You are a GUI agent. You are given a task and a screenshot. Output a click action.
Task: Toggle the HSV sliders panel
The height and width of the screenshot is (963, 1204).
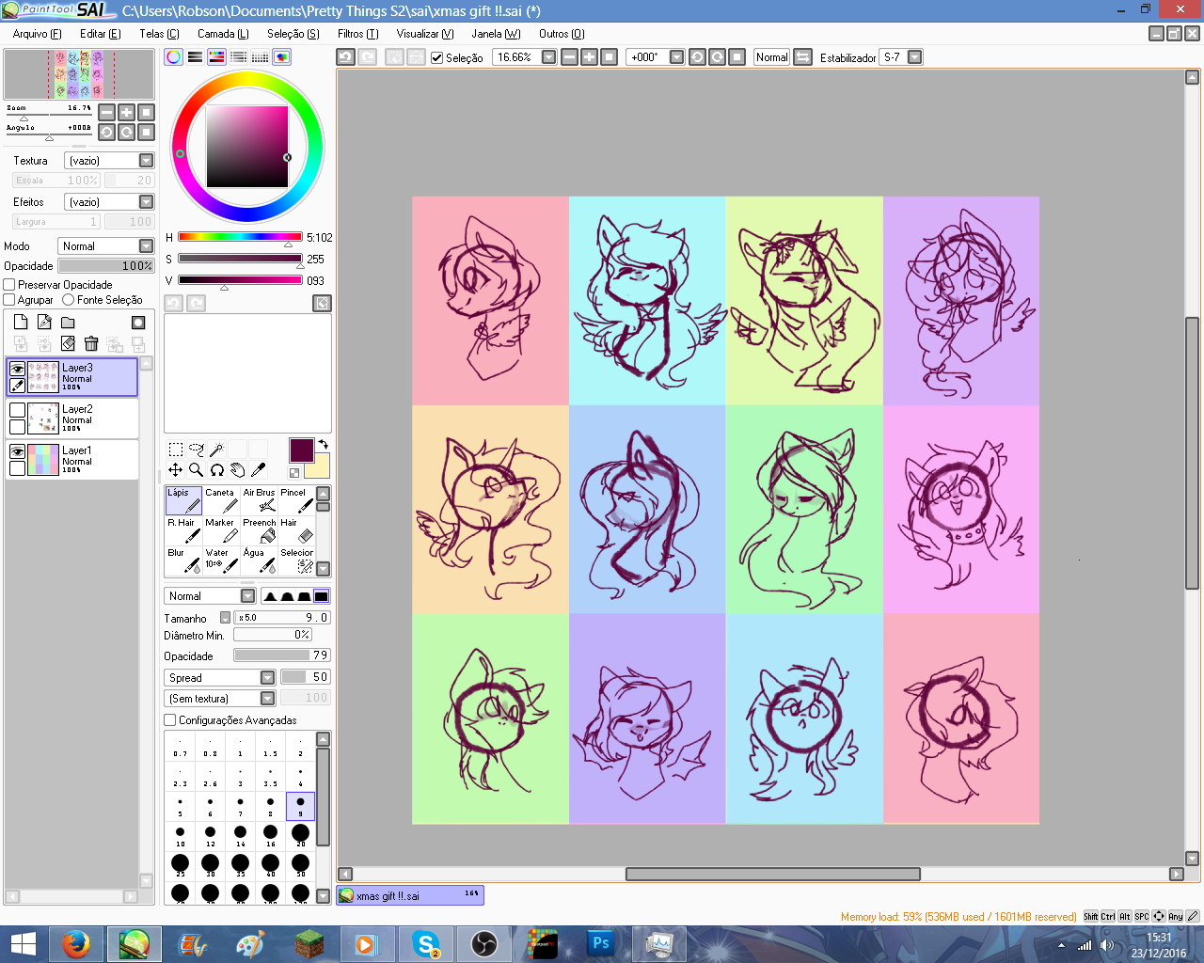point(216,57)
